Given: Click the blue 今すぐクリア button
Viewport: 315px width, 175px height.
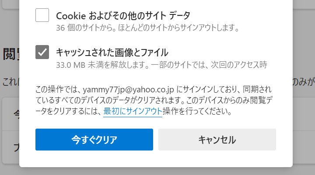Looking at the screenshot, I should pos(94,140).
